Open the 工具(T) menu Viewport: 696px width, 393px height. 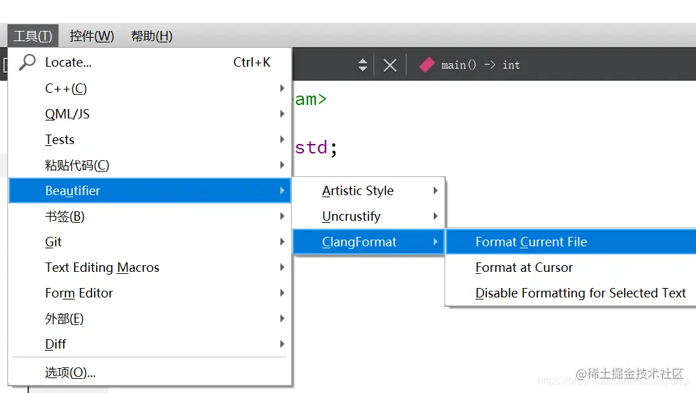[x=33, y=36]
